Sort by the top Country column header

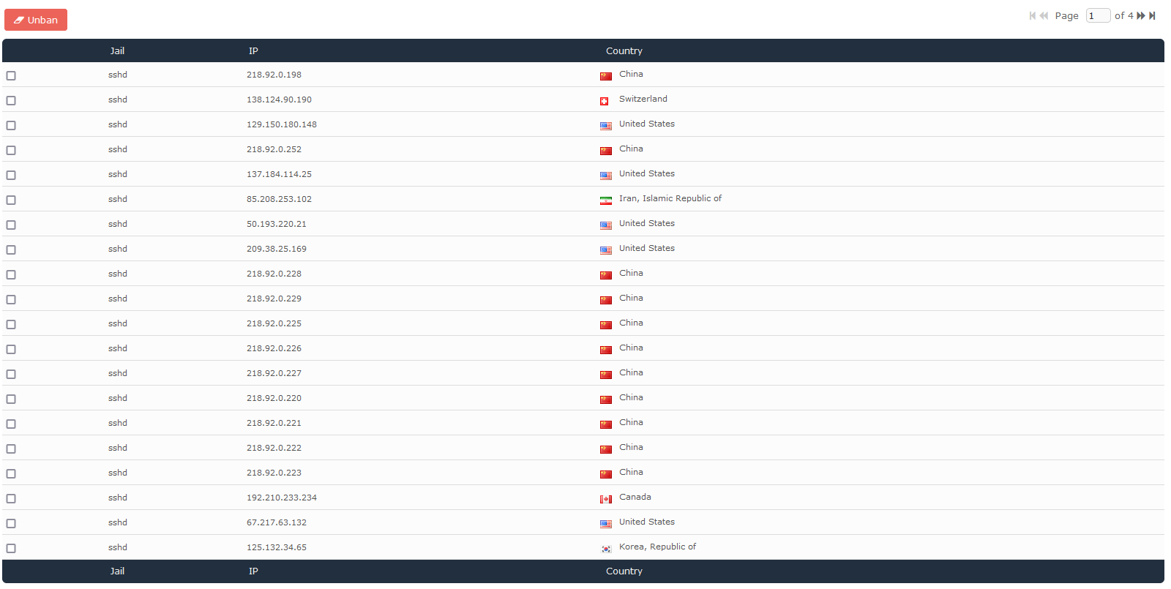pos(624,51)
